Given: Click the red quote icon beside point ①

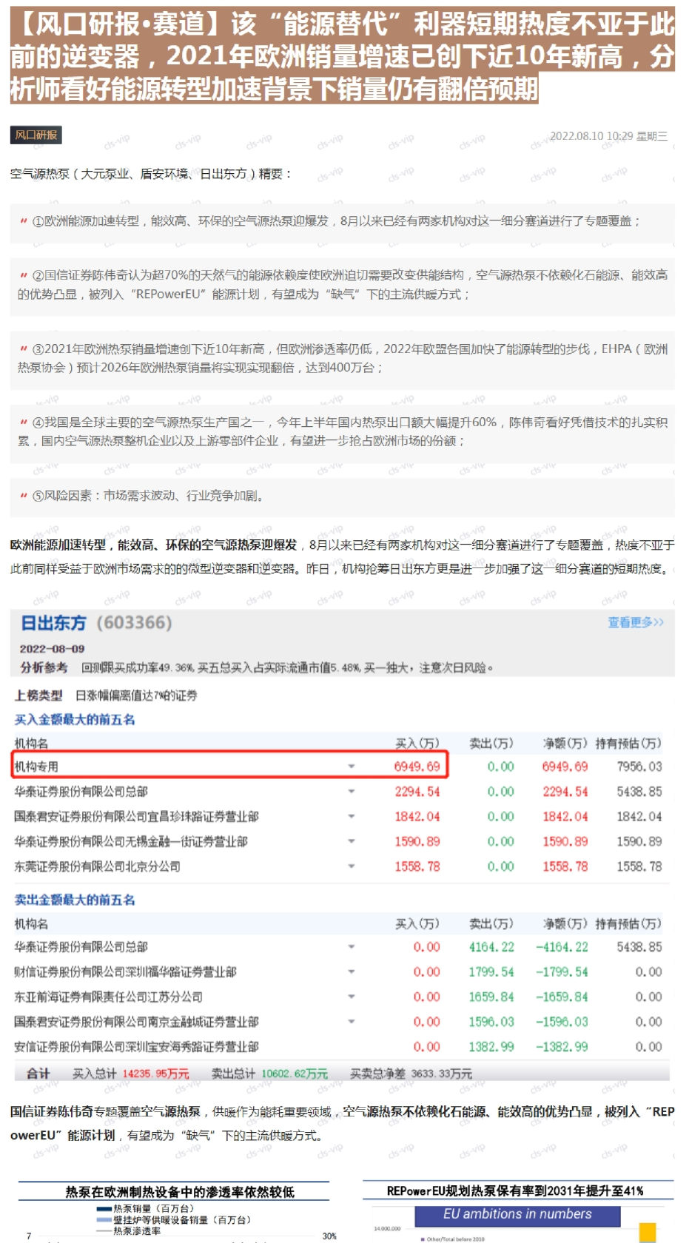Looking at the screenshot, I should pyautogui.click(x=24, y=221).
